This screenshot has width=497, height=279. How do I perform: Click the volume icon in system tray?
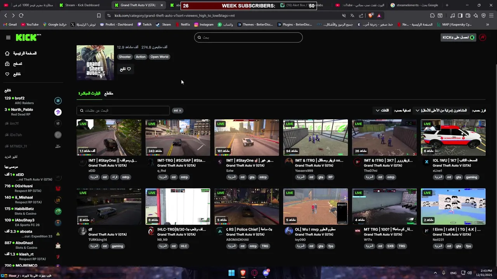(x=469, y=273)
